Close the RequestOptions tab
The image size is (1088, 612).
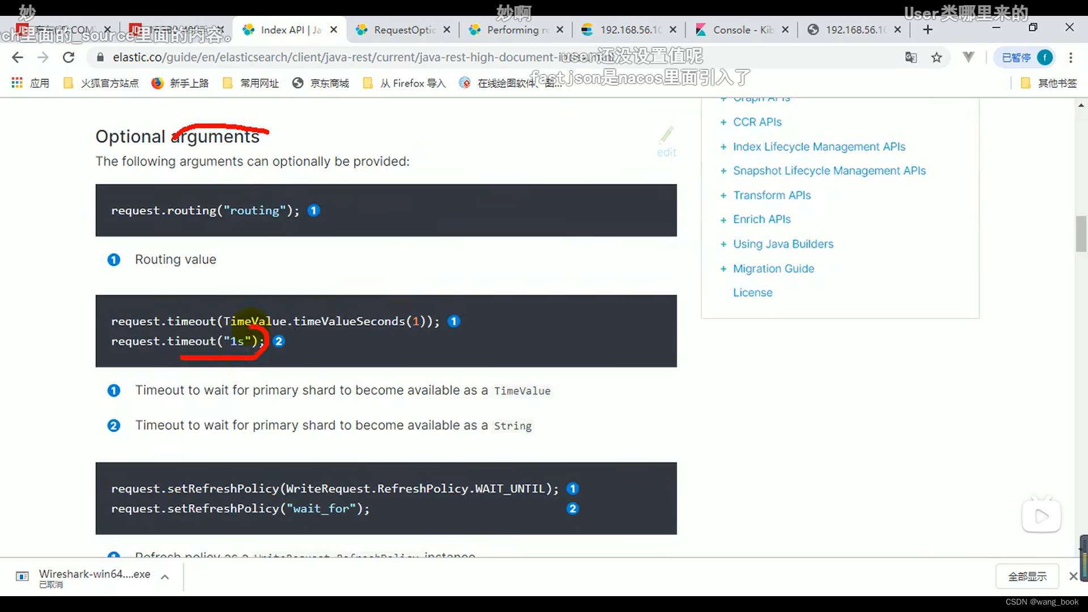(x=447, y=29)
